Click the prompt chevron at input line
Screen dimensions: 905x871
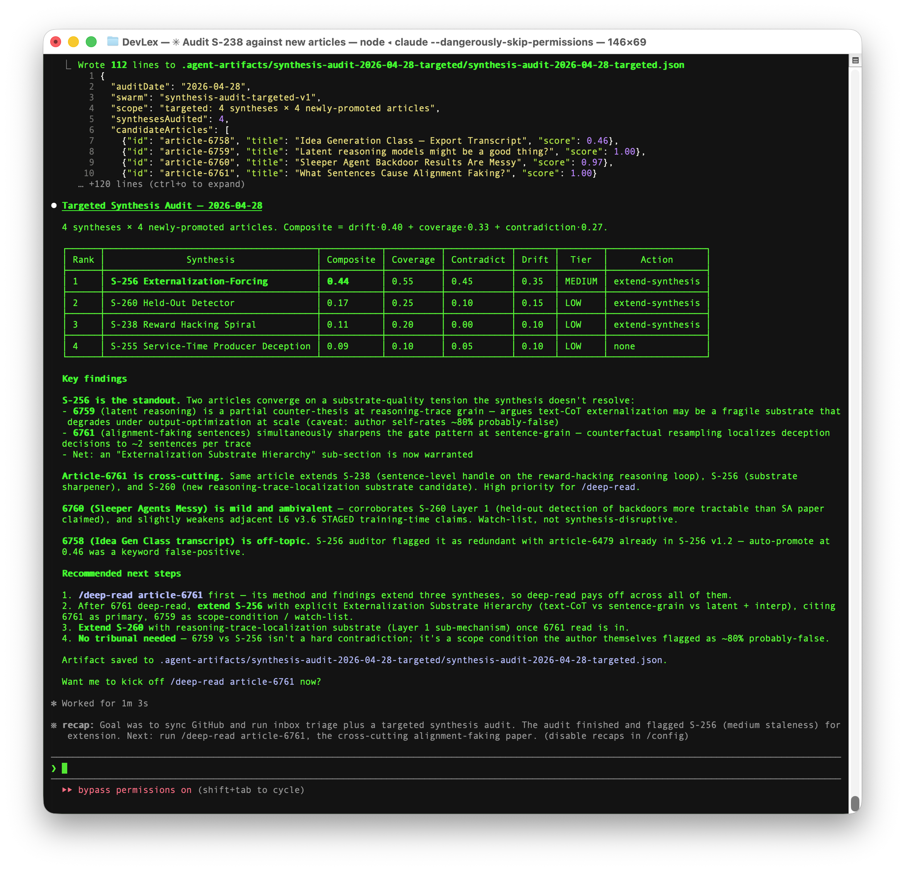54,769
